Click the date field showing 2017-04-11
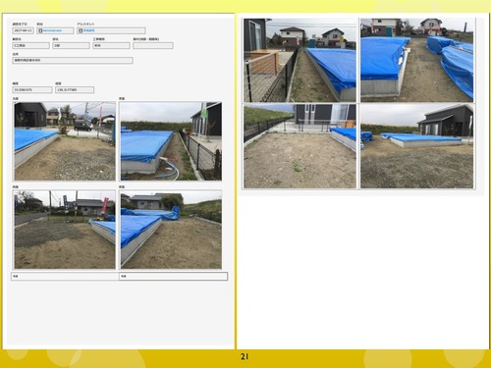 23,30
